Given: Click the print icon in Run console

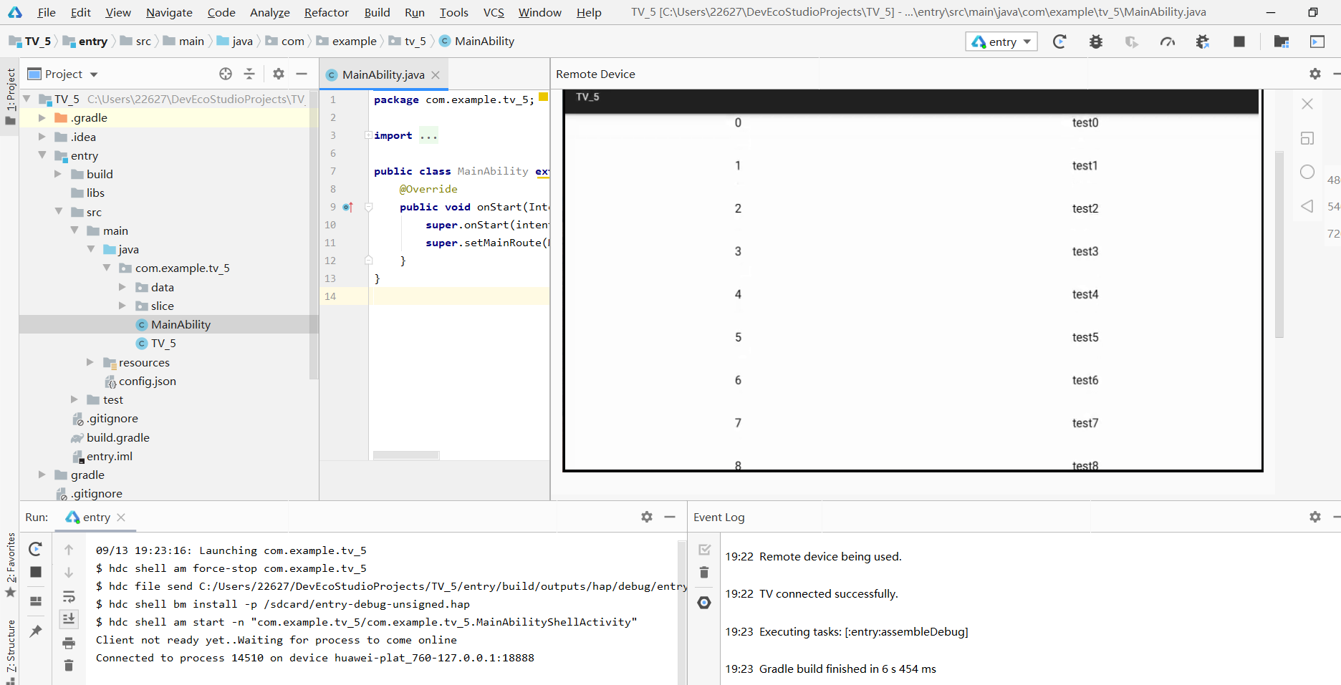Looking at the screenshot, I should pyautogui.click(x=69, y=643).
